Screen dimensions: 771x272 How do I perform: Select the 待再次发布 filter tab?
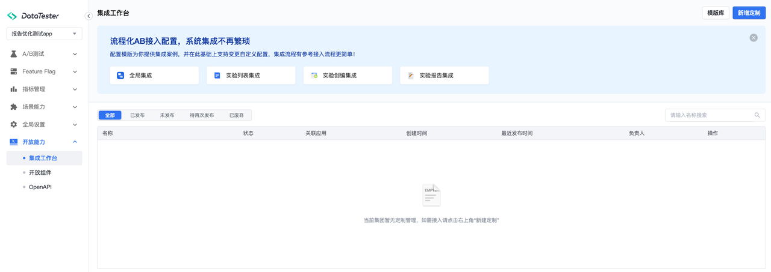point(202,115)
